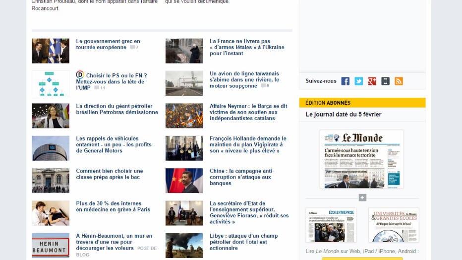Screen dimensions: 462x260
Task: Open the Éco & Entreprise supplement thumbnail
Action: coord(331,225)
